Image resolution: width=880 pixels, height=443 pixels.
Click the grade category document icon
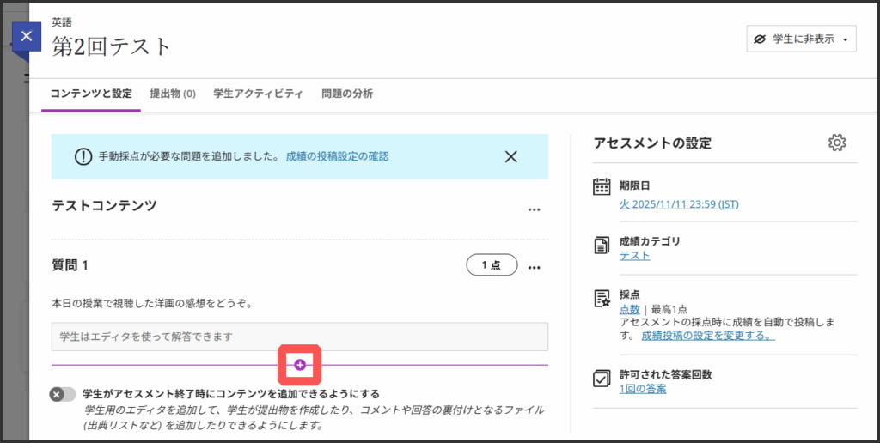pos(602,246)
